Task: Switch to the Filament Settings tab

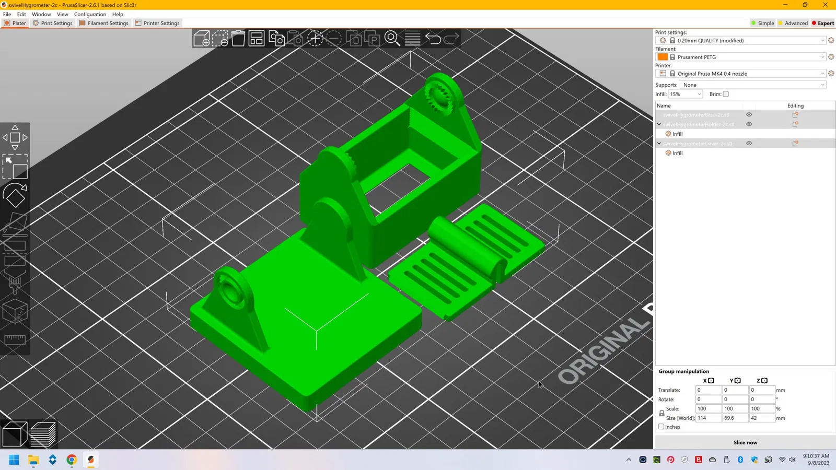Action: pos(104,23)
